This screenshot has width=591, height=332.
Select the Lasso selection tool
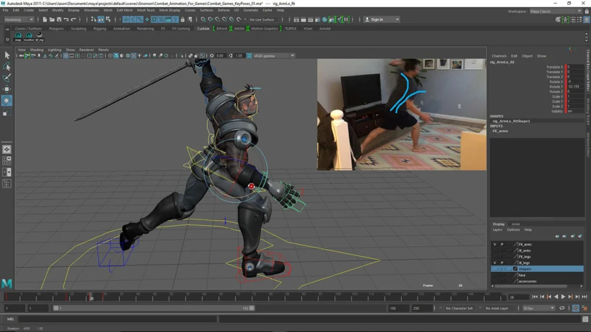[7, 66]
